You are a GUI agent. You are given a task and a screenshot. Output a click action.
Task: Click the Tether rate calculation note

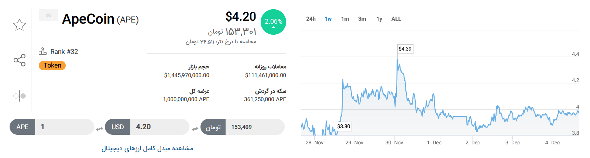coord(221,42)
